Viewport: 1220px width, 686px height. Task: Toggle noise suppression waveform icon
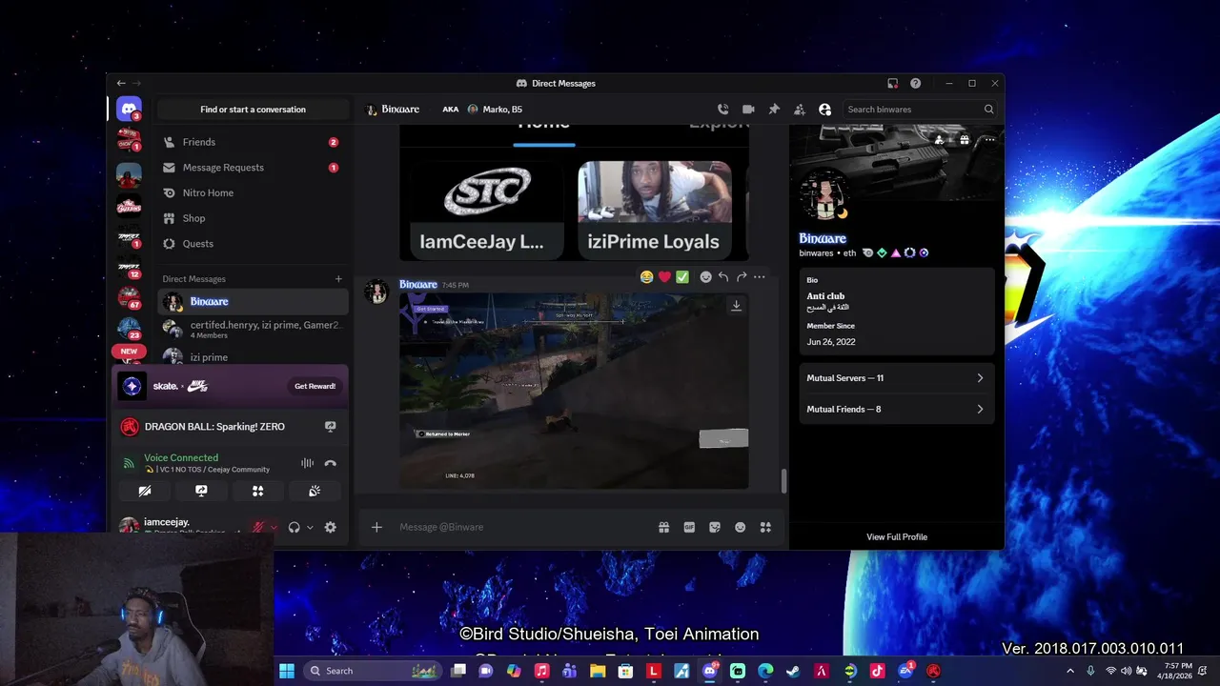tap(307, 463)
